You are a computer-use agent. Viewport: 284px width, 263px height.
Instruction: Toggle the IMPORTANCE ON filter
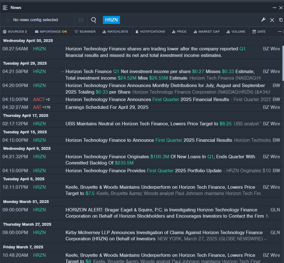(x=51, y=32)
